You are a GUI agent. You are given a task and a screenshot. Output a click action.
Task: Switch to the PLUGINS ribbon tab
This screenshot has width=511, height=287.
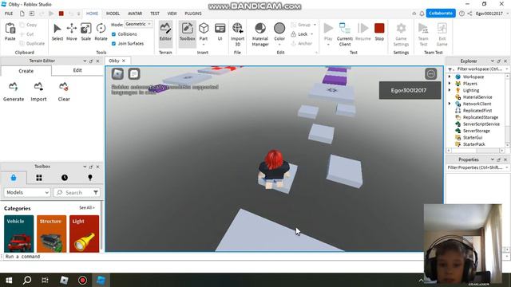pyautogui.click(x=193, y=14)
